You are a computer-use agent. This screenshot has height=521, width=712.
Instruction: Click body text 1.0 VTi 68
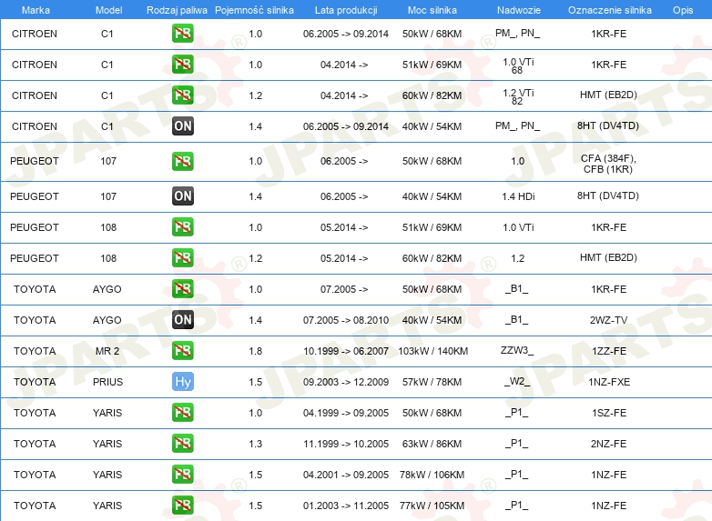(518, 65)
